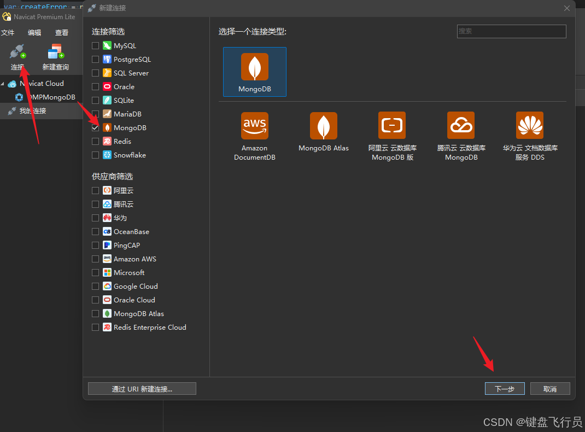585x432 pixels.
Task: Pick 腾讯云 云数据库 MongoDB tile
Action: 461,136
